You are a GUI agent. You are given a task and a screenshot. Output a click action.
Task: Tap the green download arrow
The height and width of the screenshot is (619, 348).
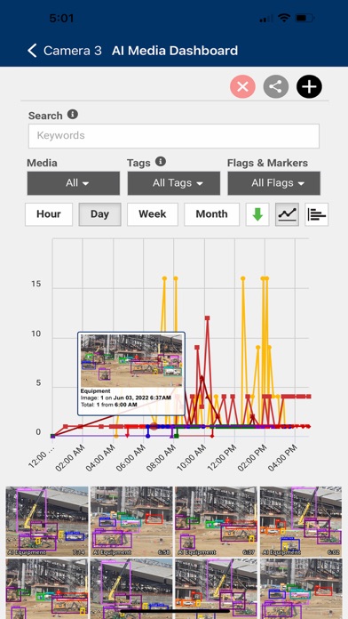point(257,214)
